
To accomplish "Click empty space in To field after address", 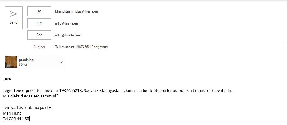I will pyautogui.click(x=190, y=11).
